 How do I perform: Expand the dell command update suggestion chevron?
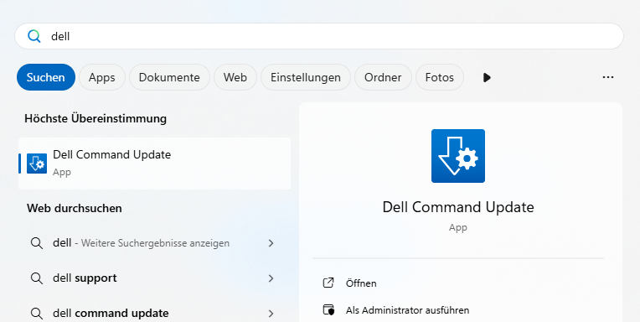click(271, 314)
